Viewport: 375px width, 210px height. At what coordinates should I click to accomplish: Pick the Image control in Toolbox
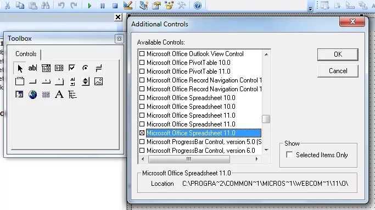[x=98, y=81]
